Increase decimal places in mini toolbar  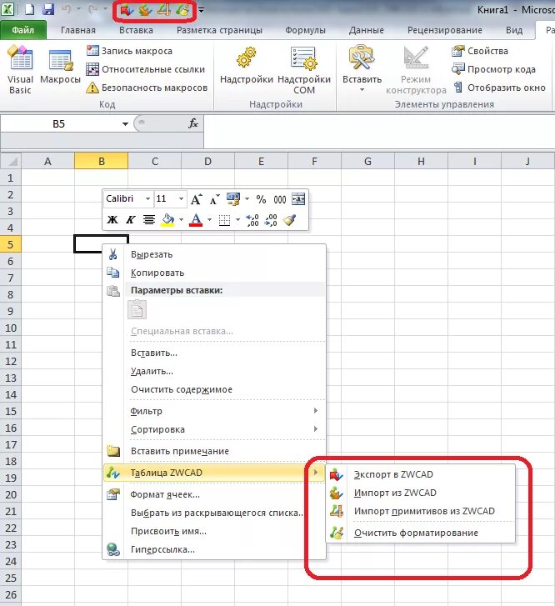252,220
